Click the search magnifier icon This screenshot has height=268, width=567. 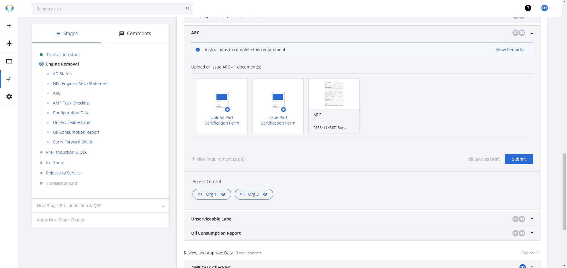point(188,9)
